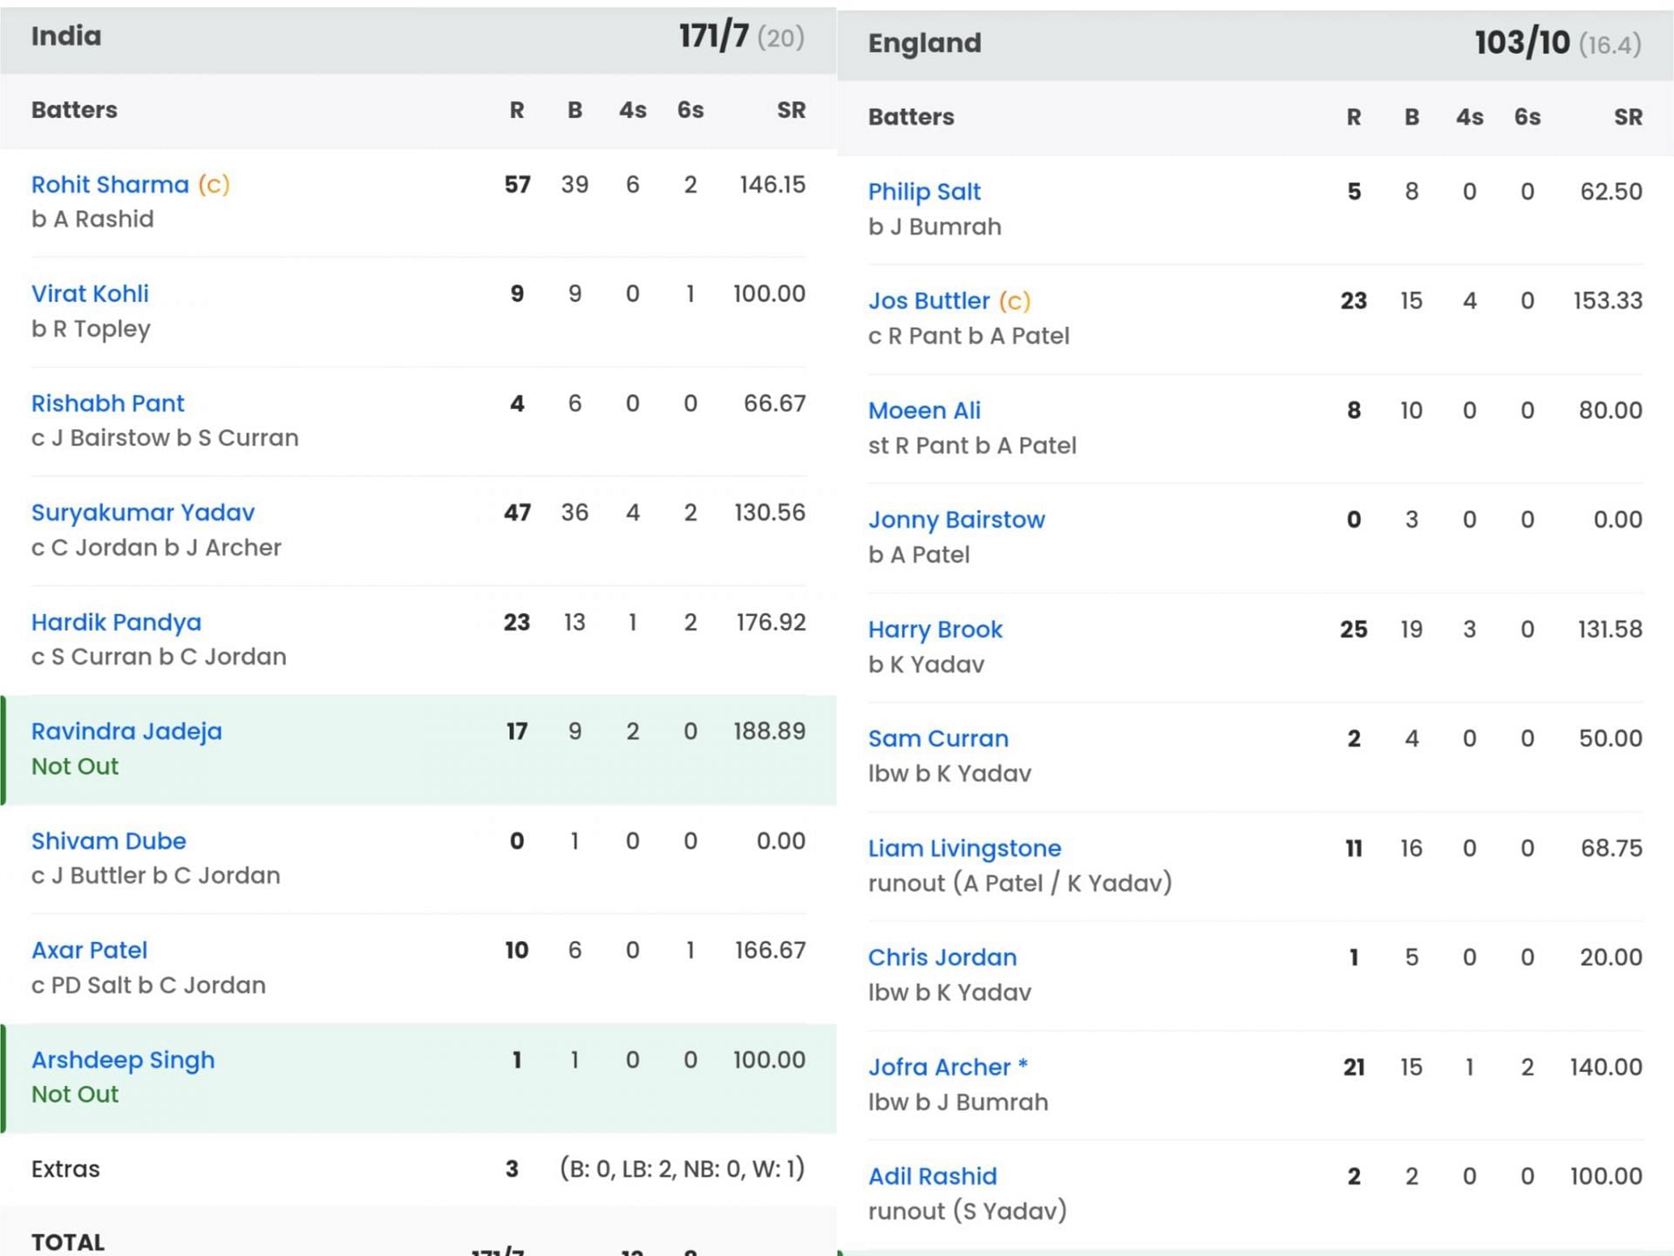Select 'runout (A Patel / K Yadav)' text
1674x1256 pixels.
(1020, 884)
